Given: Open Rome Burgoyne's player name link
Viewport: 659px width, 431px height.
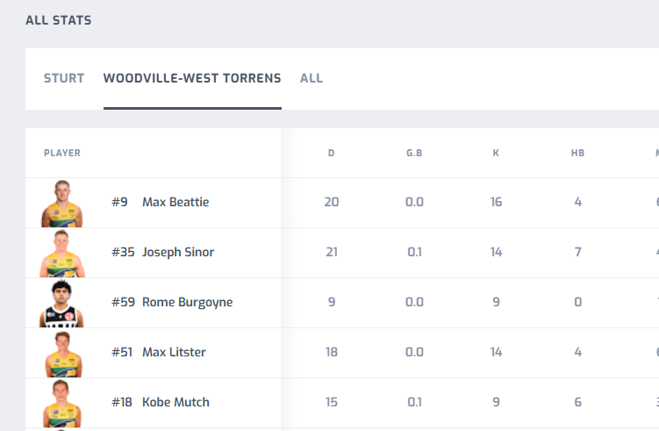Looking at the screenshot, I should pyautogui.click(x=188, y=302).
